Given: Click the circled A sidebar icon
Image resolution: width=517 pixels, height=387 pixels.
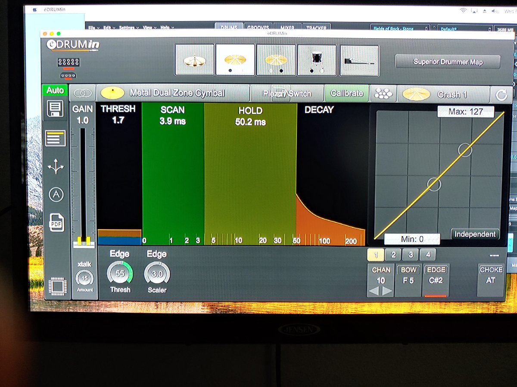Looking at the screenshot, I should (56, 195).
